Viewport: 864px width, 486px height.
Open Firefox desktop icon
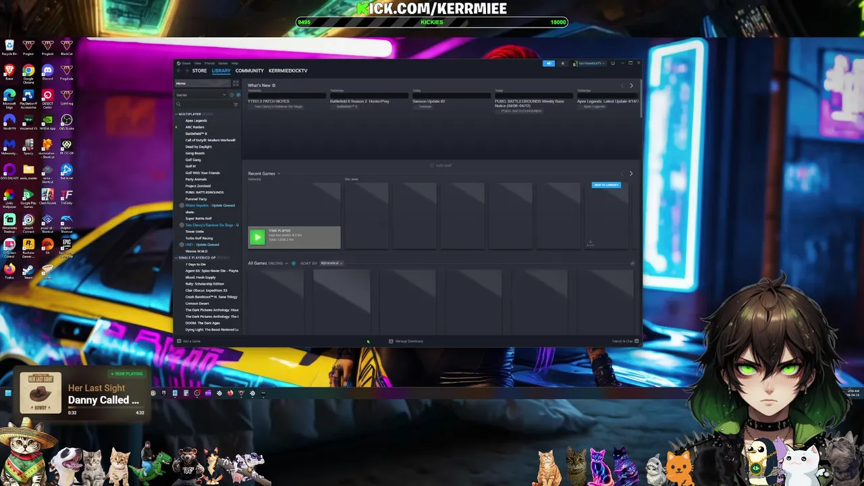click(x=9, y=271)
